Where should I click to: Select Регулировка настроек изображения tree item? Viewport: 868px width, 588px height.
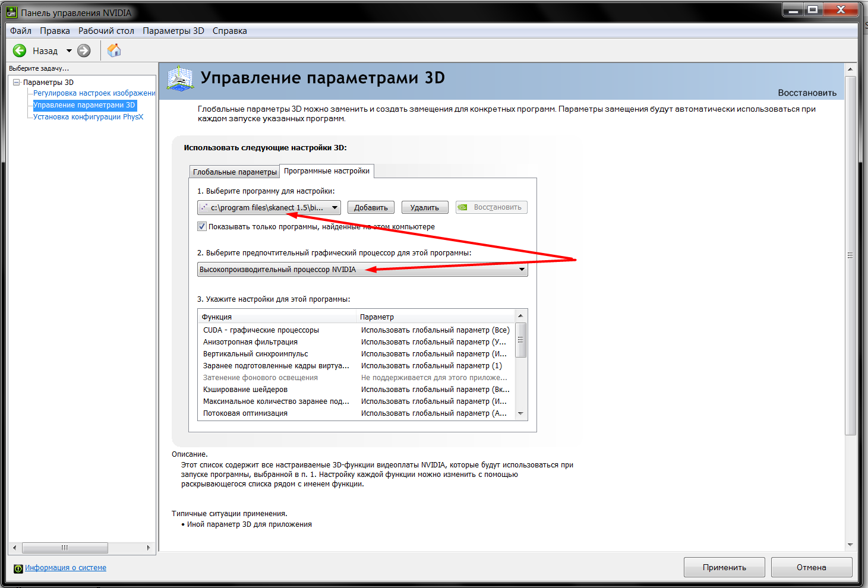pos(94,93)
